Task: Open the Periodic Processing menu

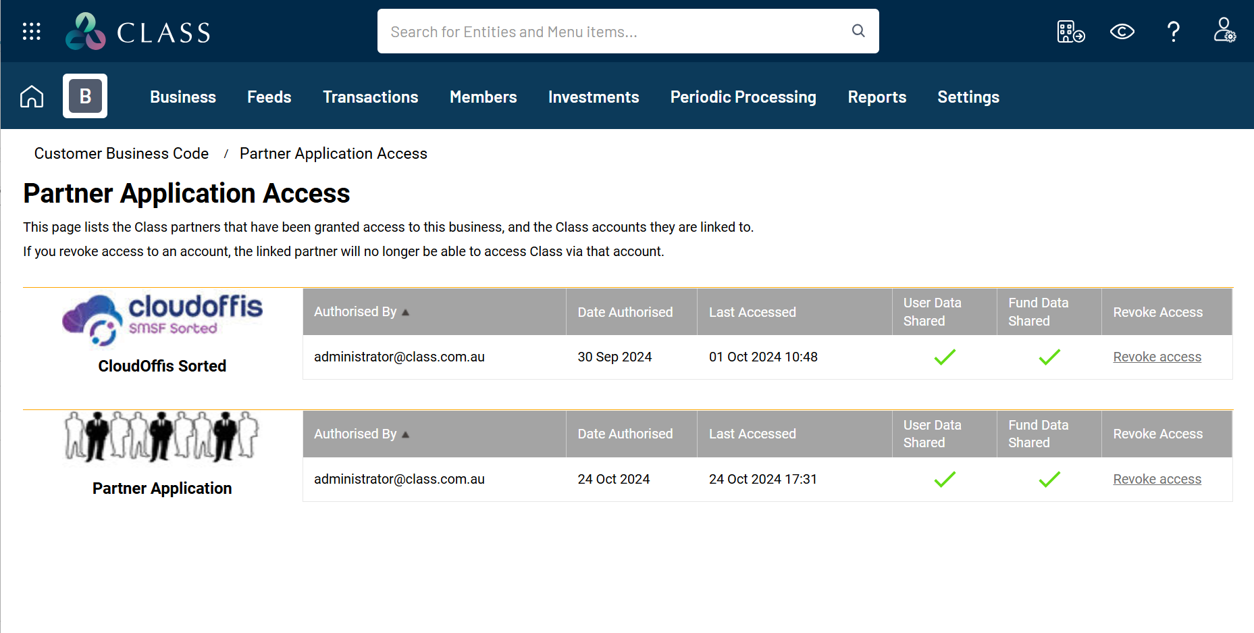Action: (x=743, y=97)
